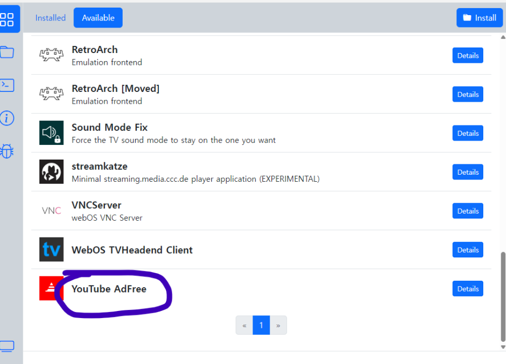This screenshot has height=364, width=506.
Task: Select page 1 in pagination
Action: pyautogui.click(x=261, y=325)
